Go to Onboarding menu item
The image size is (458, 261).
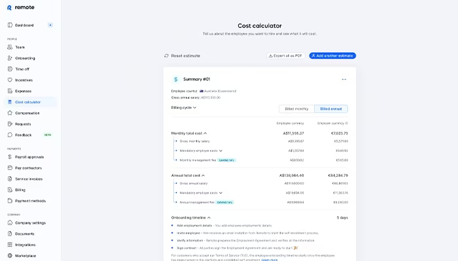click(25, 58)
